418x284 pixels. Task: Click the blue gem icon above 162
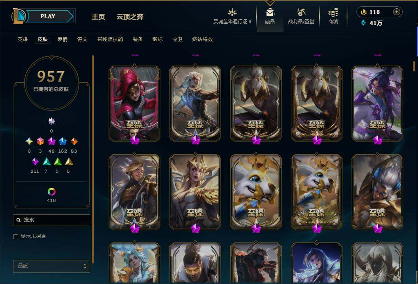point(63,141)
